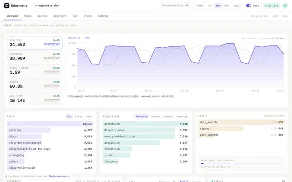Select the 30d time range
The width and height of the screenshot is (292, 182).
[x=218, y=6]
